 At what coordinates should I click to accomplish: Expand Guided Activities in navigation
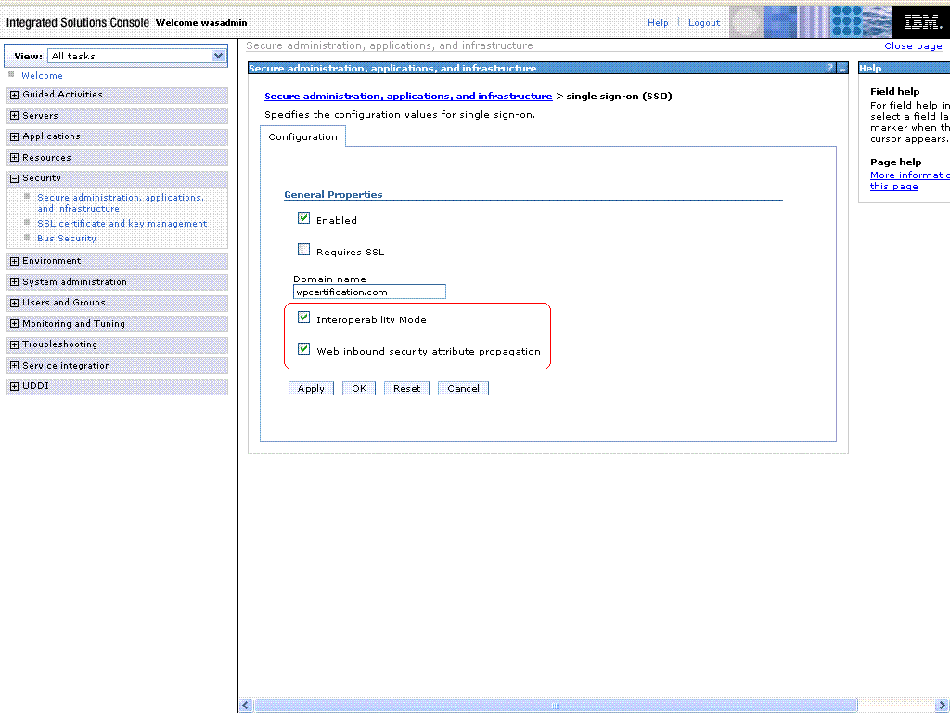(x=15, y=95)
